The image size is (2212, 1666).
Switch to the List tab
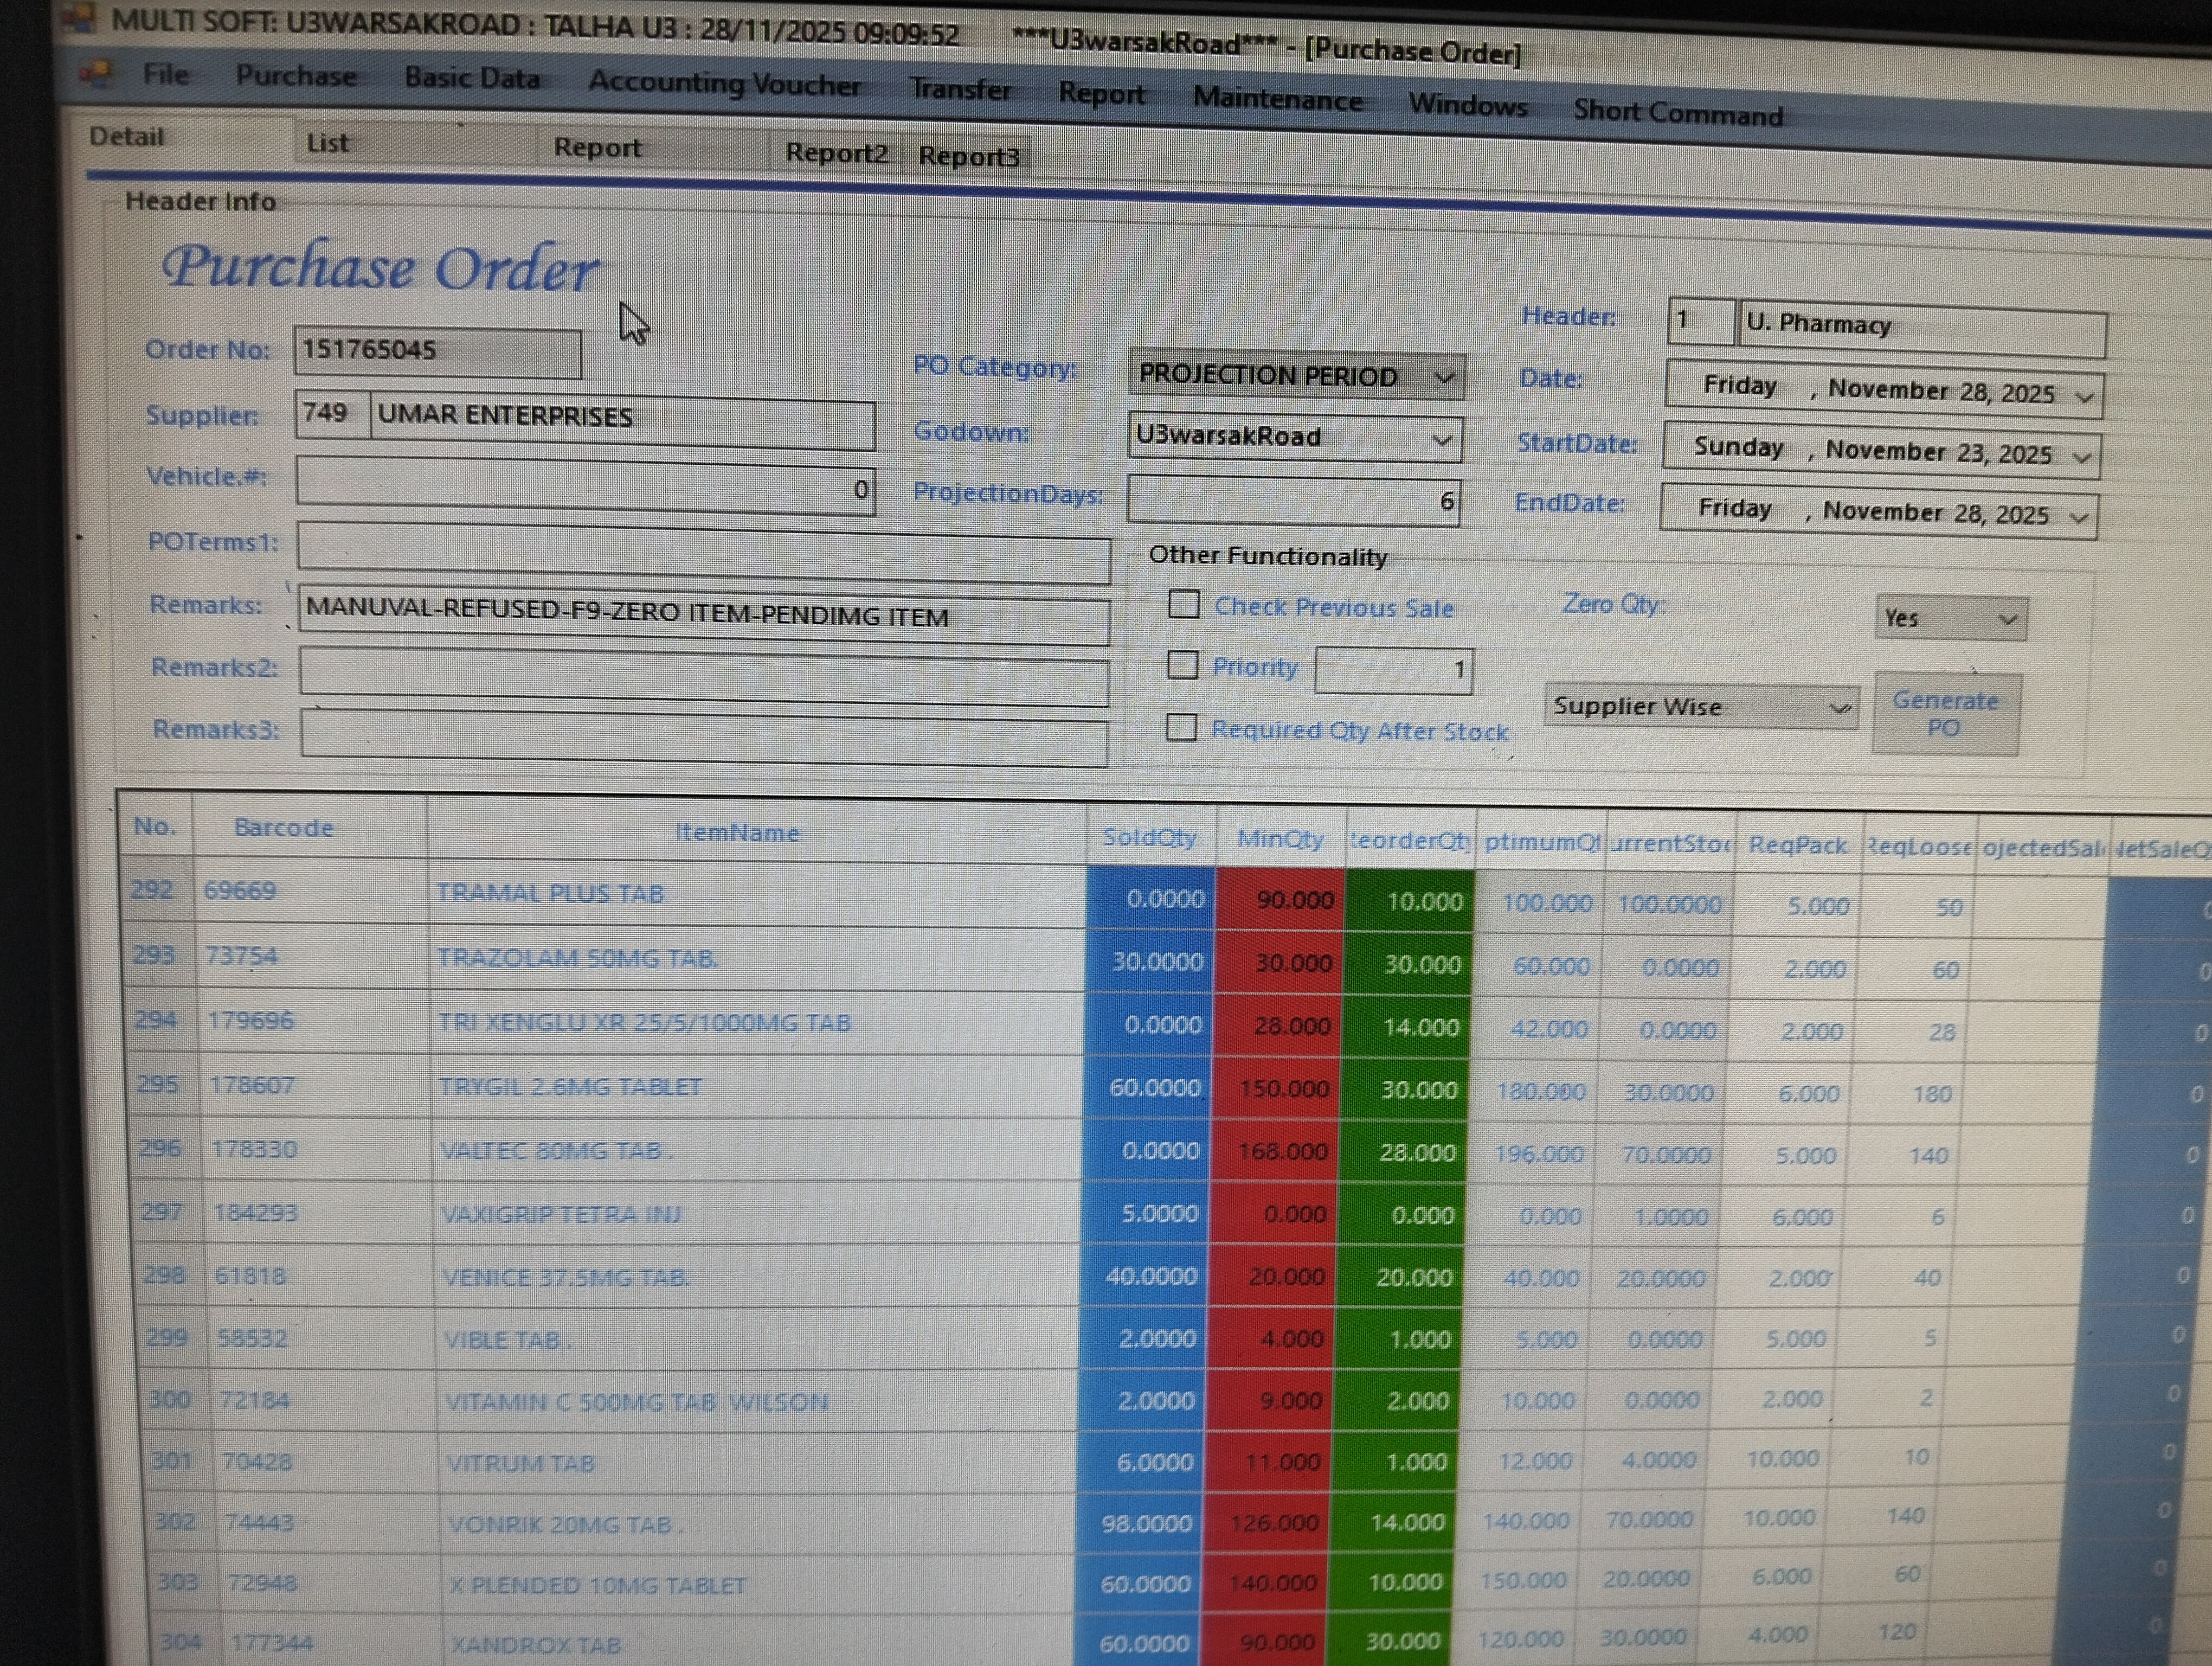coord(328,143)
